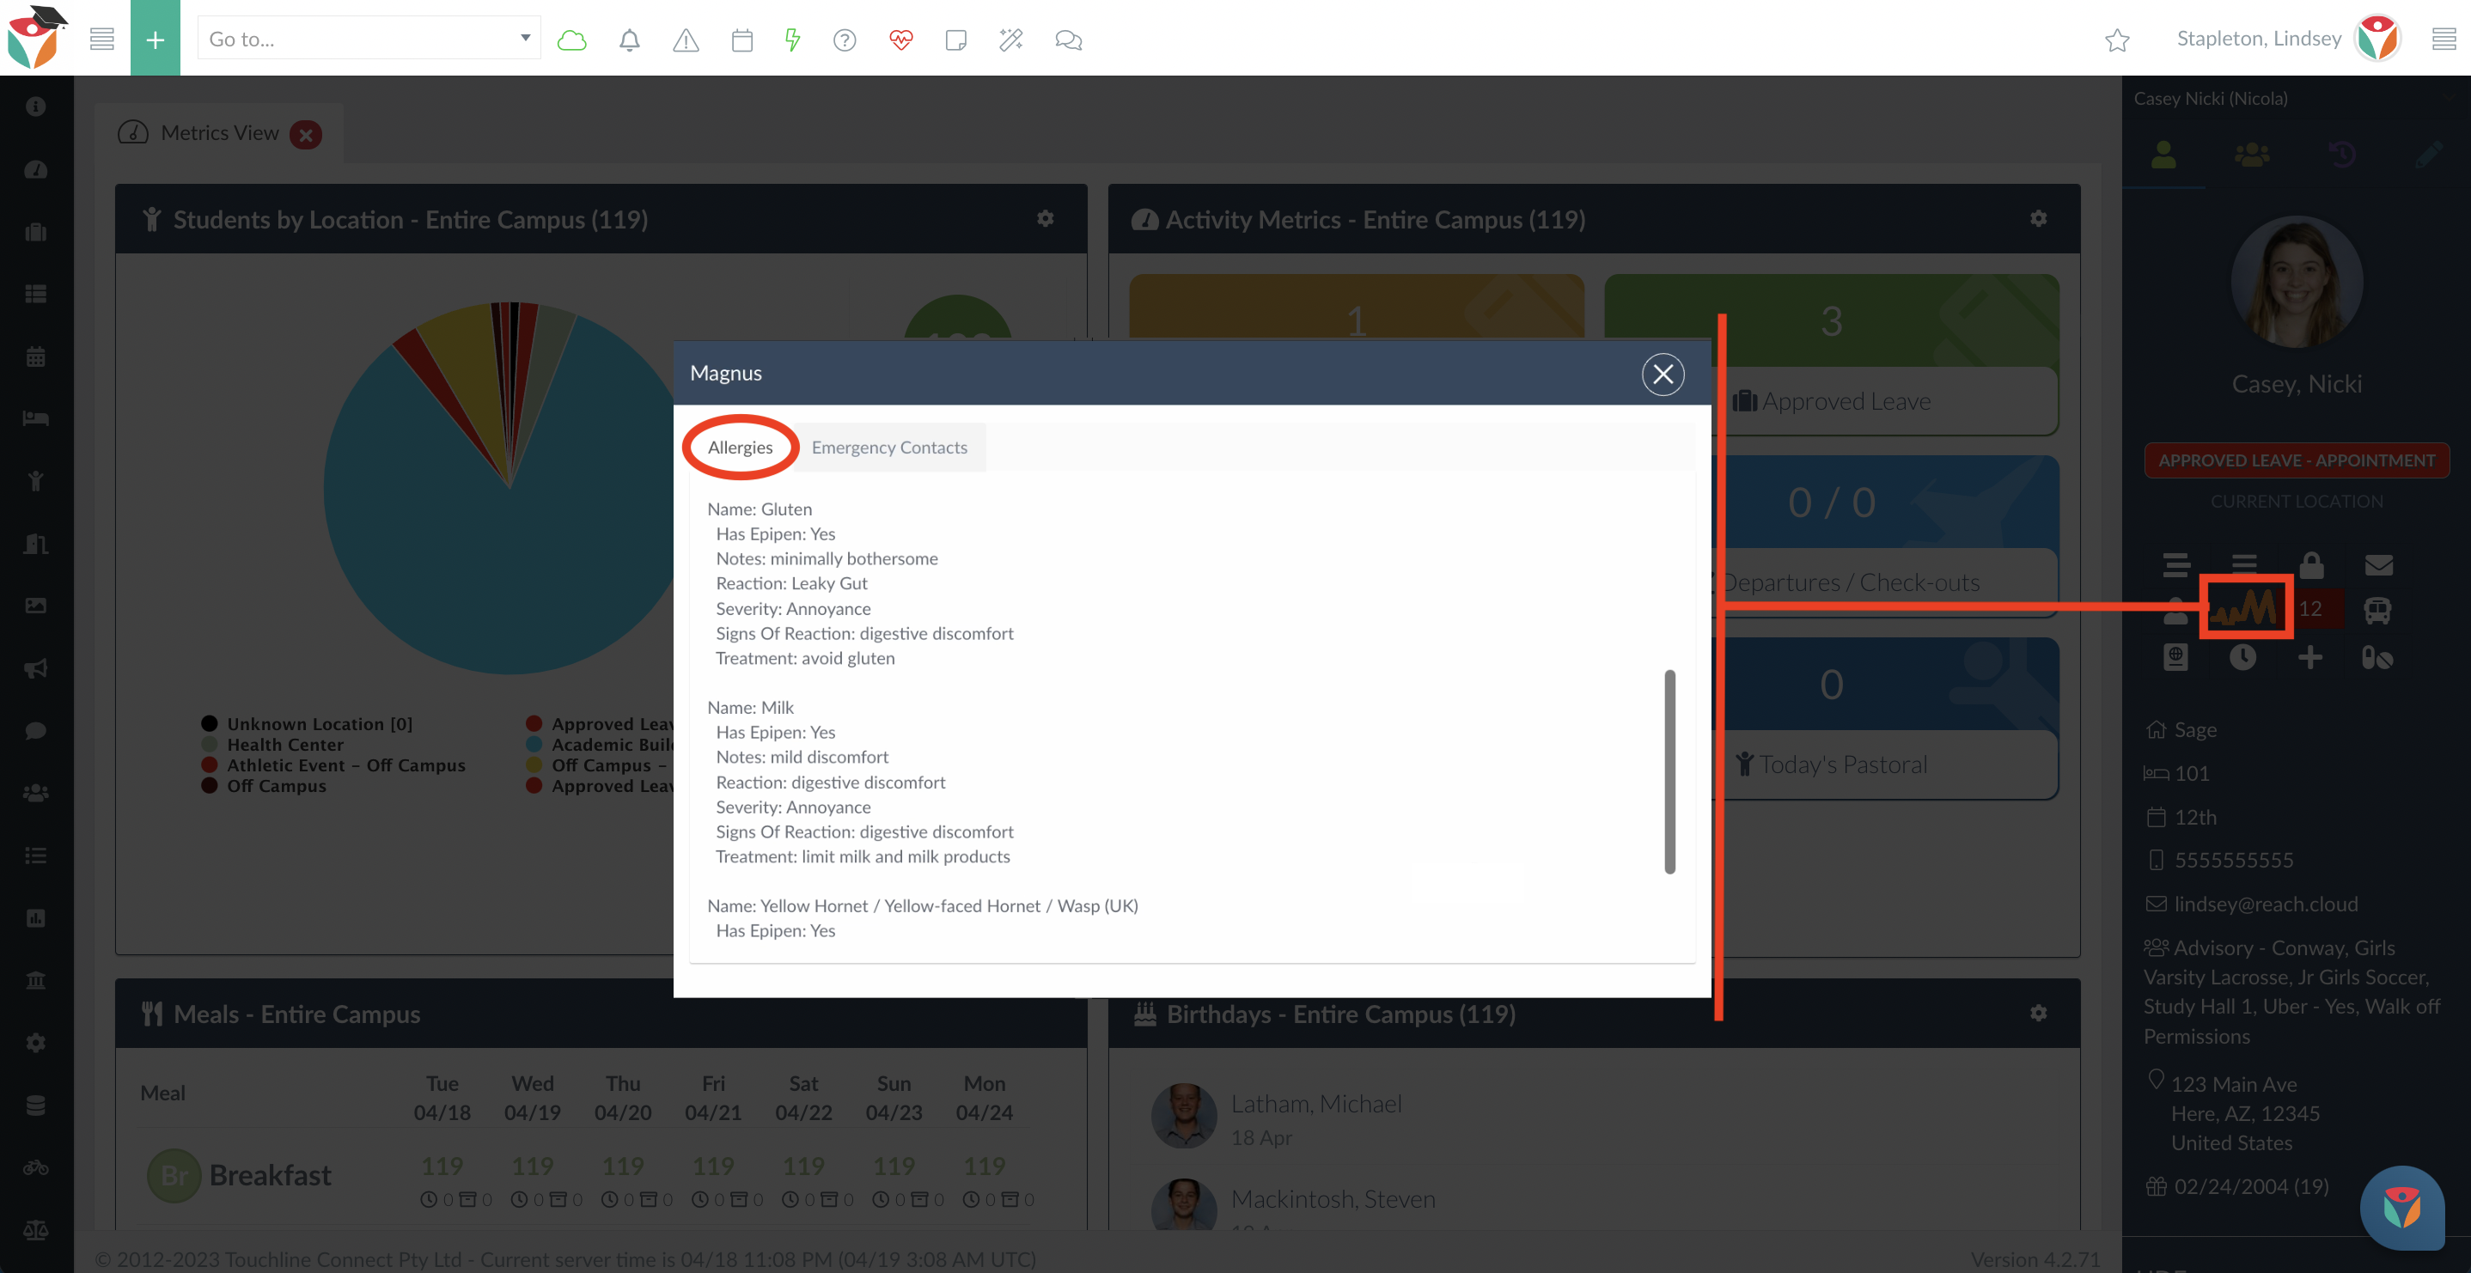Click the green plus add button

click(156, 39)
